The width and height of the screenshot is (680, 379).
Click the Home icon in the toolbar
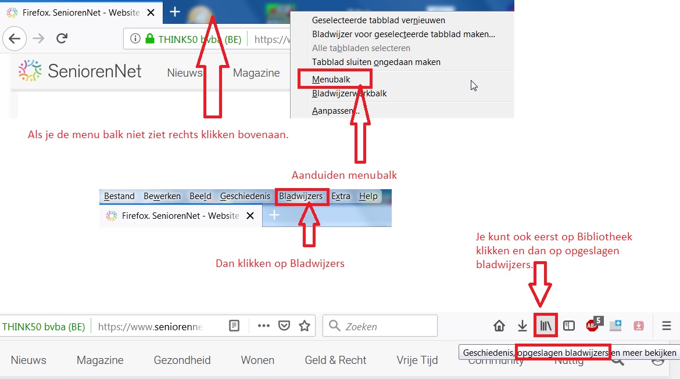[x=499, y=326]
